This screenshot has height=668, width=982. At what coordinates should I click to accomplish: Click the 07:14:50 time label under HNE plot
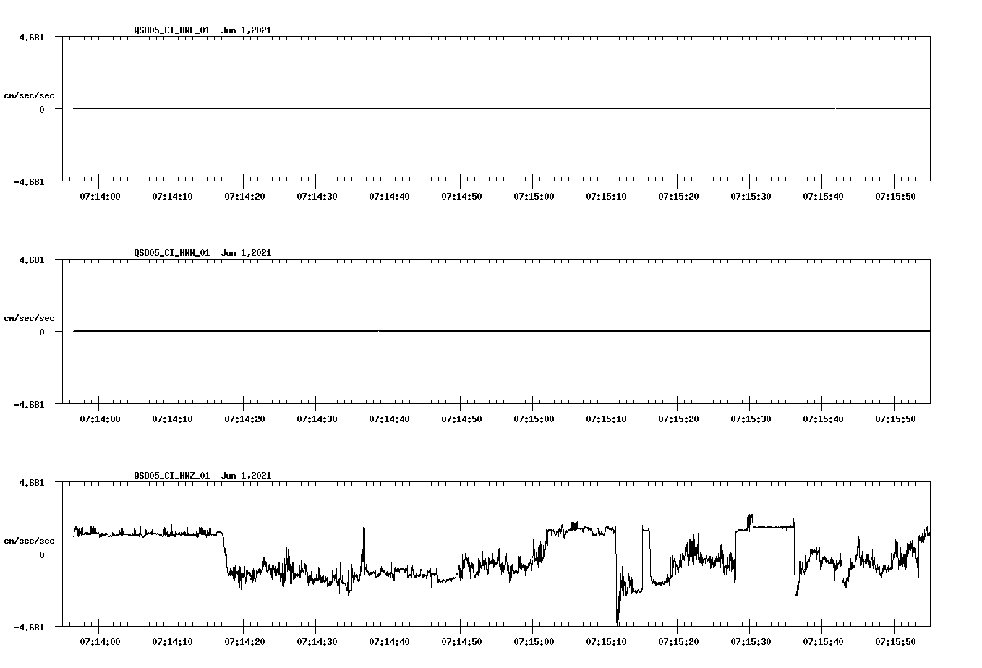tap(461, 196)
